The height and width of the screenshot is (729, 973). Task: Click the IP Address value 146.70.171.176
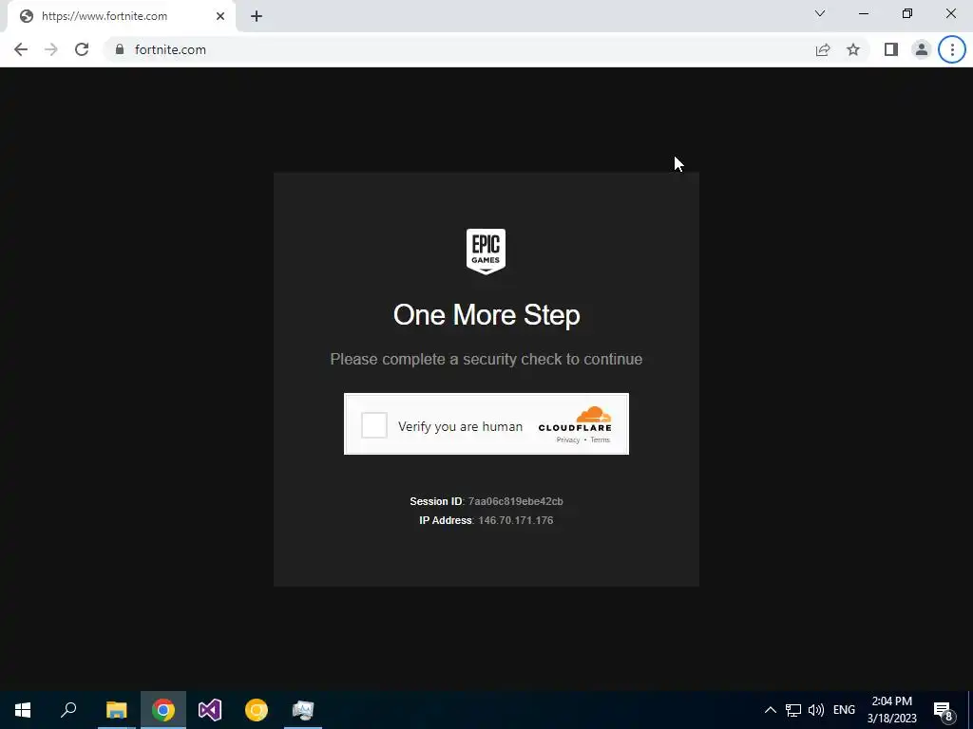click(x=516, y=520)
